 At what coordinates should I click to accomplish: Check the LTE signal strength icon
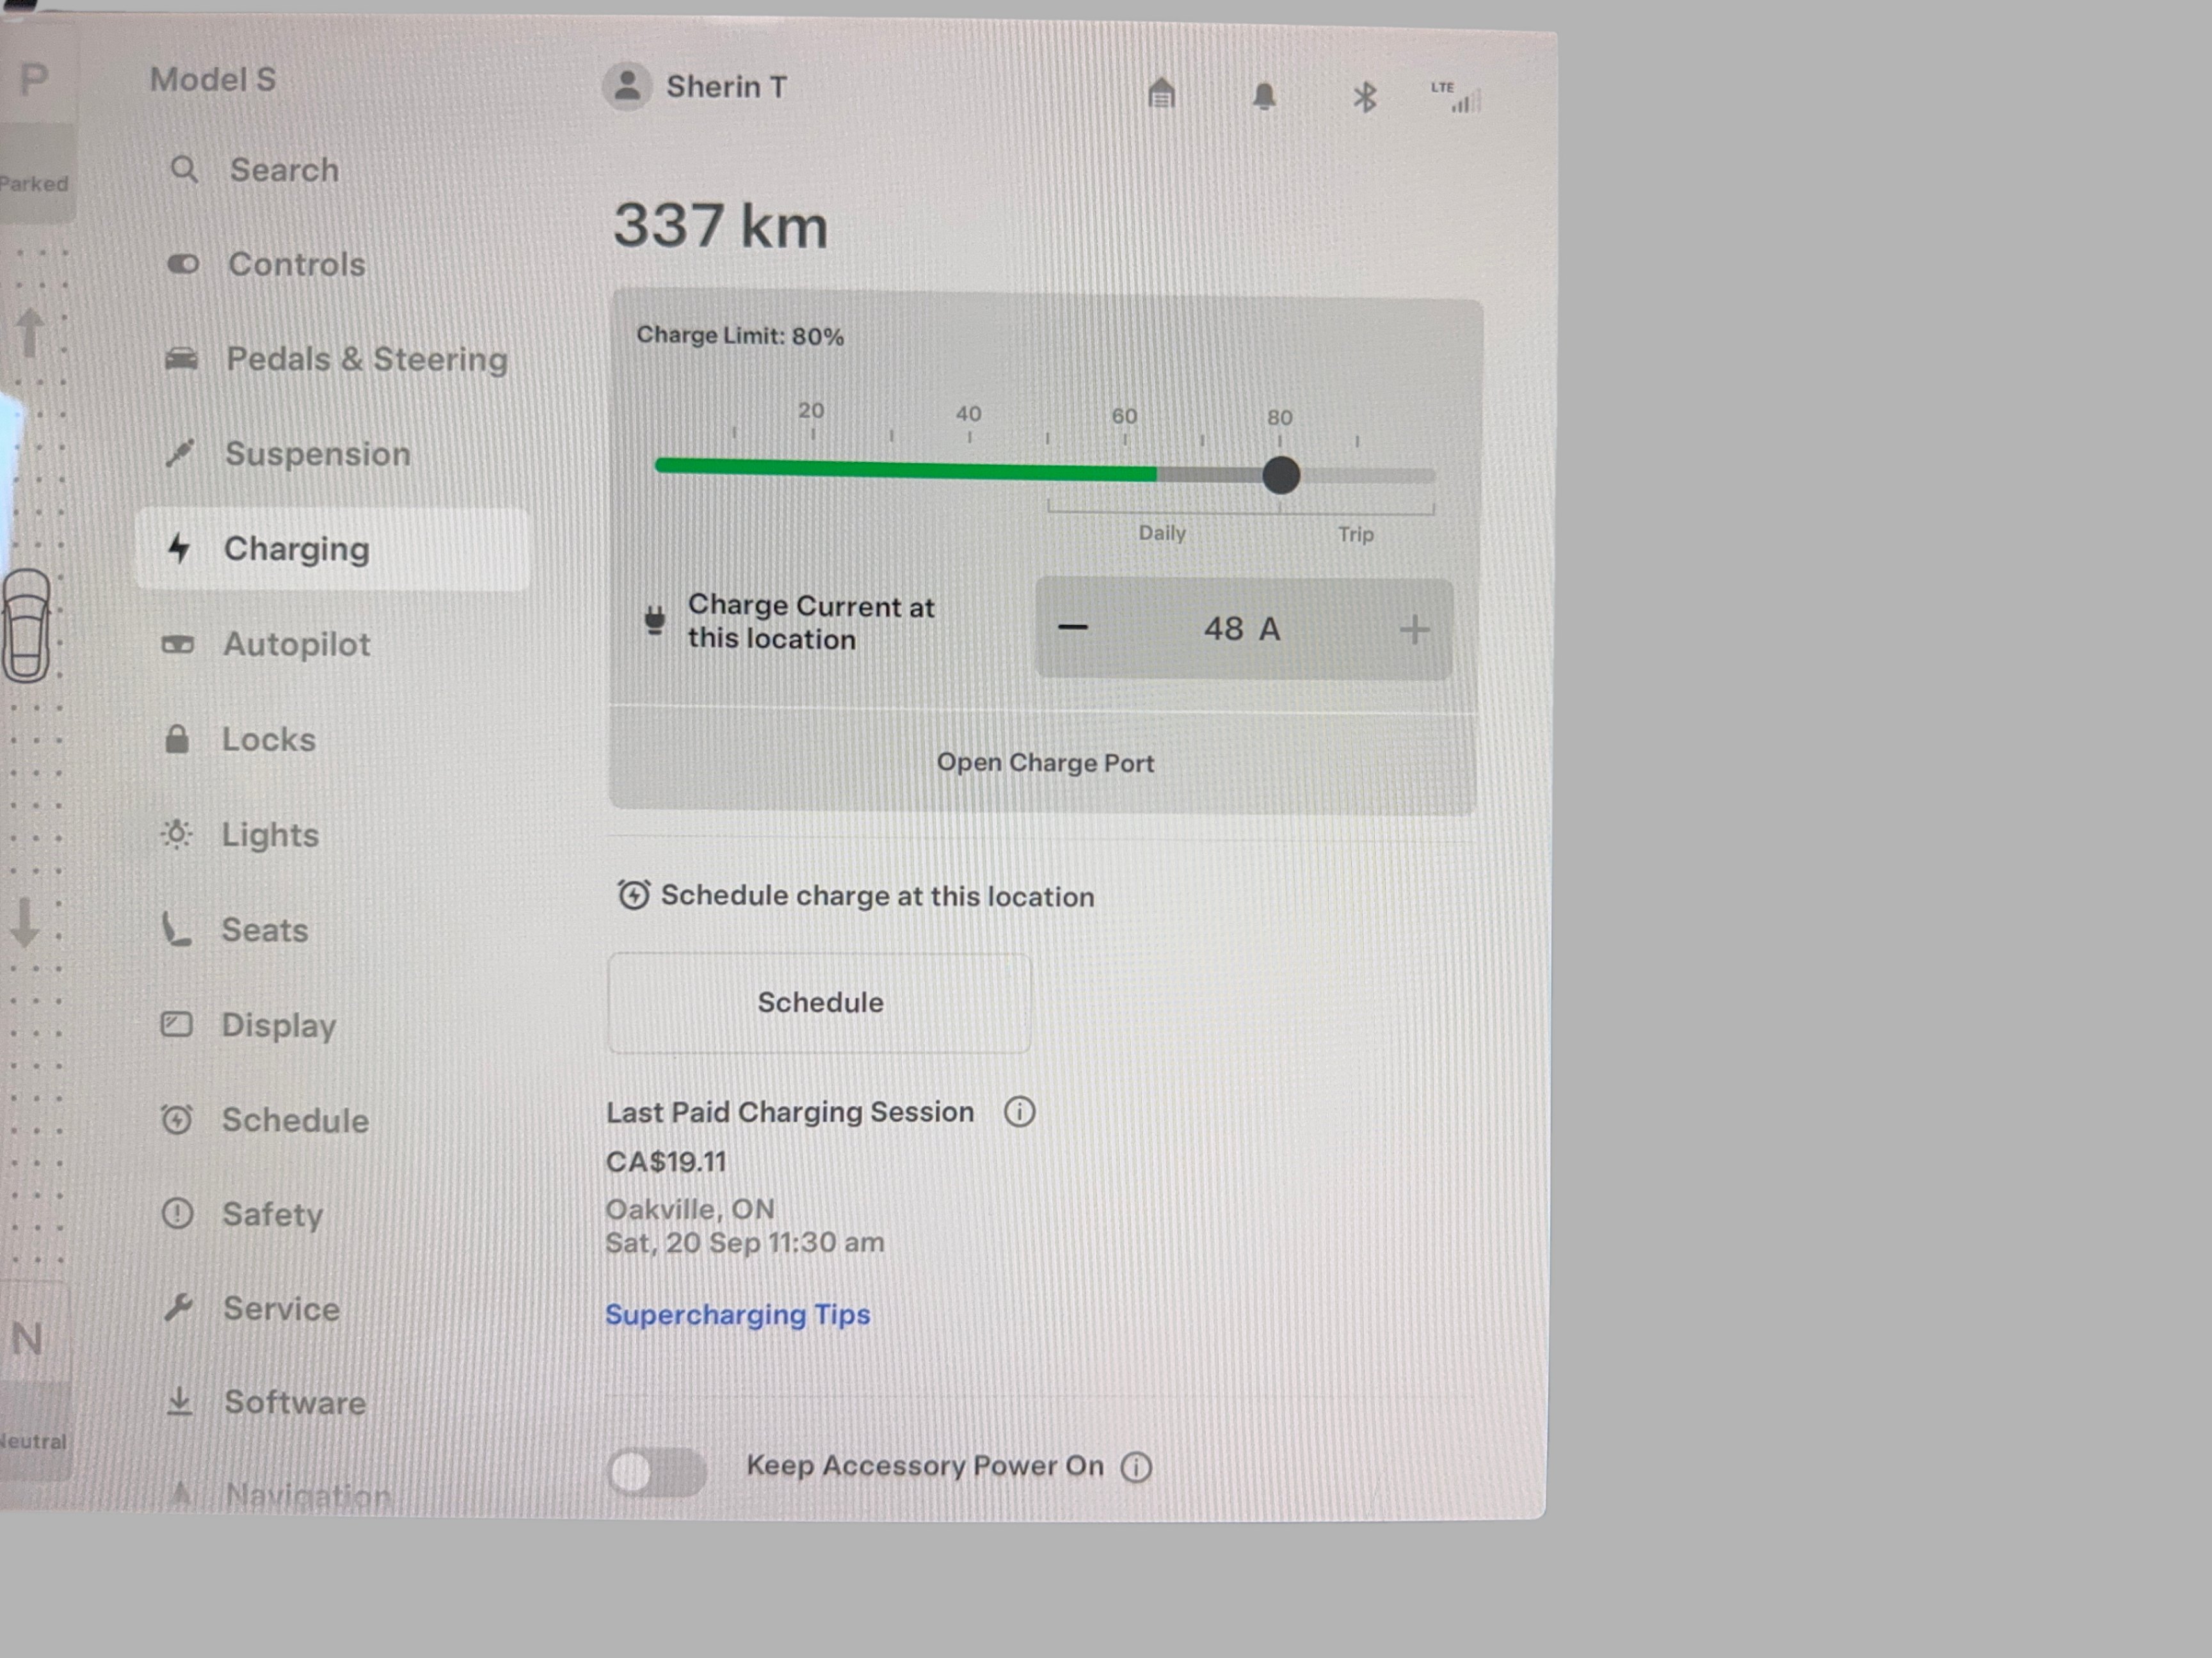pos(1455,97)
